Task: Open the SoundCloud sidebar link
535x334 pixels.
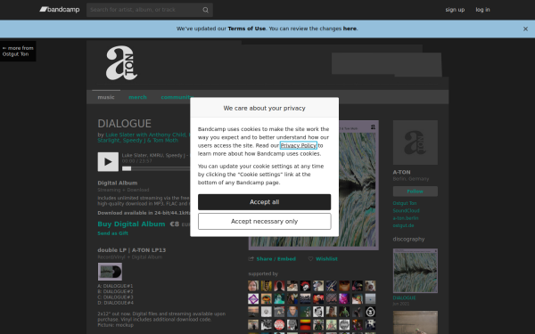Action: 406,211
